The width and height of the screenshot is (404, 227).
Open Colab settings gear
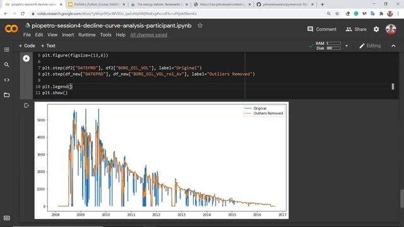[x=376, y=29]
